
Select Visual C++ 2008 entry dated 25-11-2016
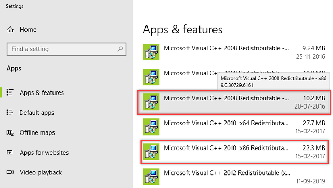click(234, 52)
